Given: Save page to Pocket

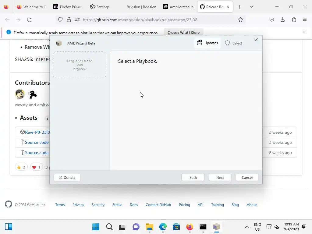Looking at the screenshot, I should (271, 19).
